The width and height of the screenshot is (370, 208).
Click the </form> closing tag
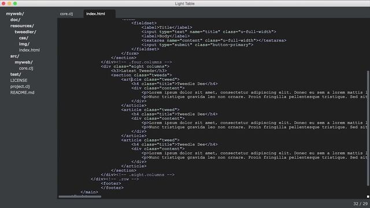[130, 54]
